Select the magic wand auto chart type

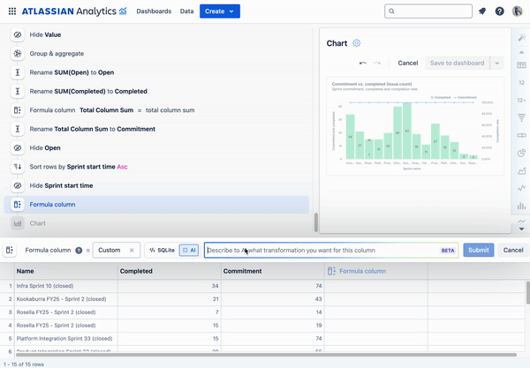point(521,37)
